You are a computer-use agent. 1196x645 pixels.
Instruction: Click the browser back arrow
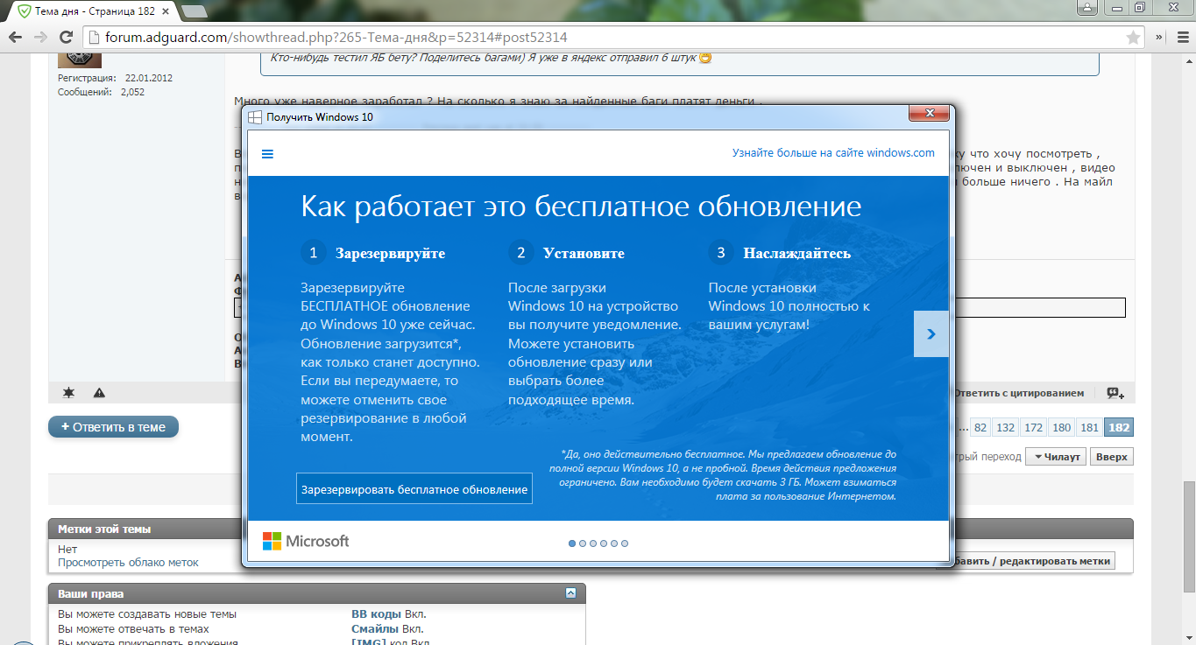pyautogui.click(x=15, y=38)
